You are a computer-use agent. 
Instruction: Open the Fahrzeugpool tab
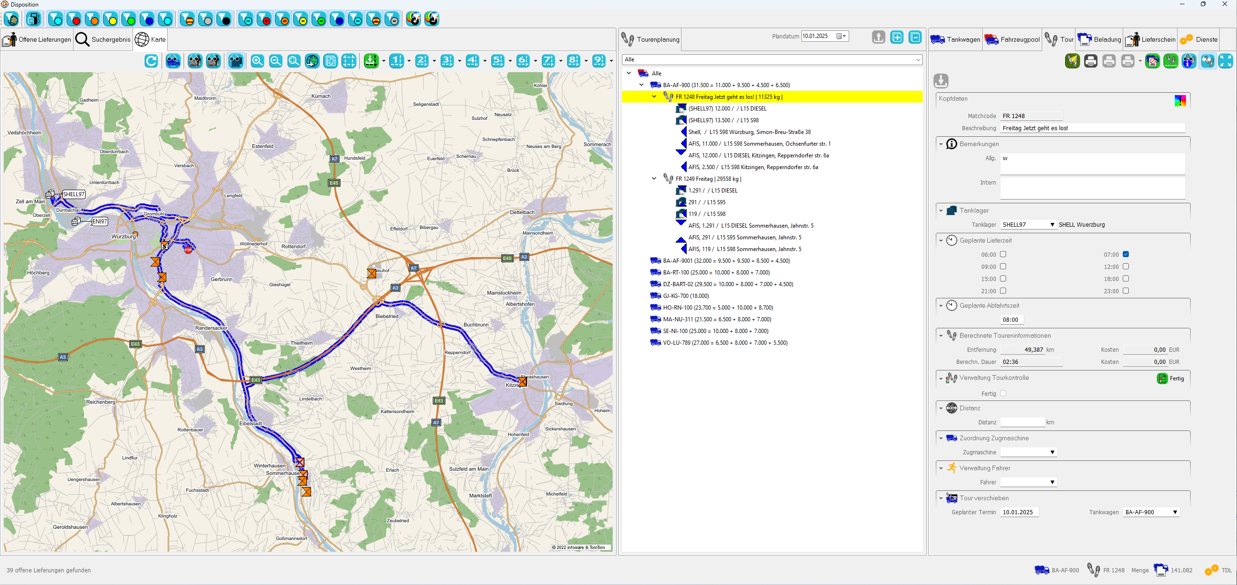(x=1012, y=39)
